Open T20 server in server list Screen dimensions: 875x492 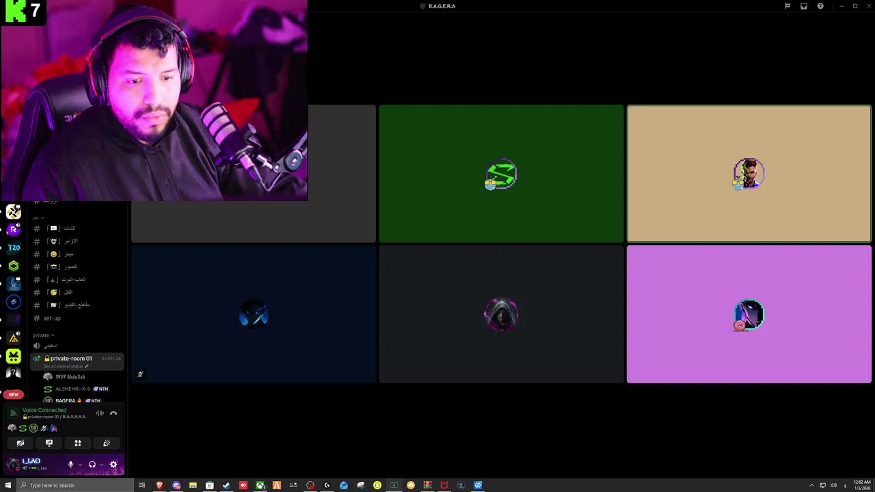pyautogui.click(x=14, y=248)
